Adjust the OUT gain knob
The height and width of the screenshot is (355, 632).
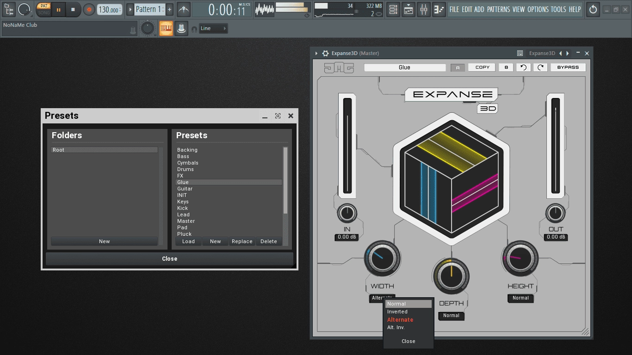pyautogui.click(x=555, y=213)
